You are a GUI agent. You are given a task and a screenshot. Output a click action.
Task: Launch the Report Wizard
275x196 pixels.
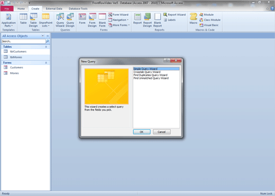tap(175, 15)
